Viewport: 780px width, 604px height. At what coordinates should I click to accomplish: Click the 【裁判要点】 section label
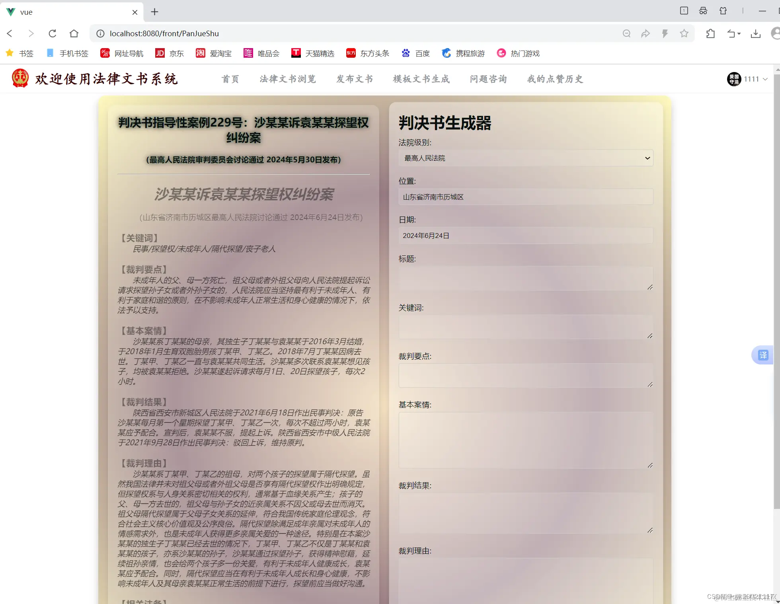[144, 269]
